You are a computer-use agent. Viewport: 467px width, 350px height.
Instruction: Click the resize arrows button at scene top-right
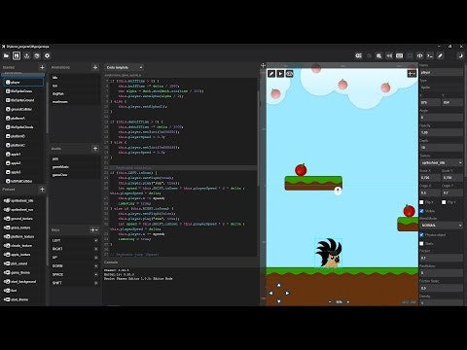click(x=412, y=74)
